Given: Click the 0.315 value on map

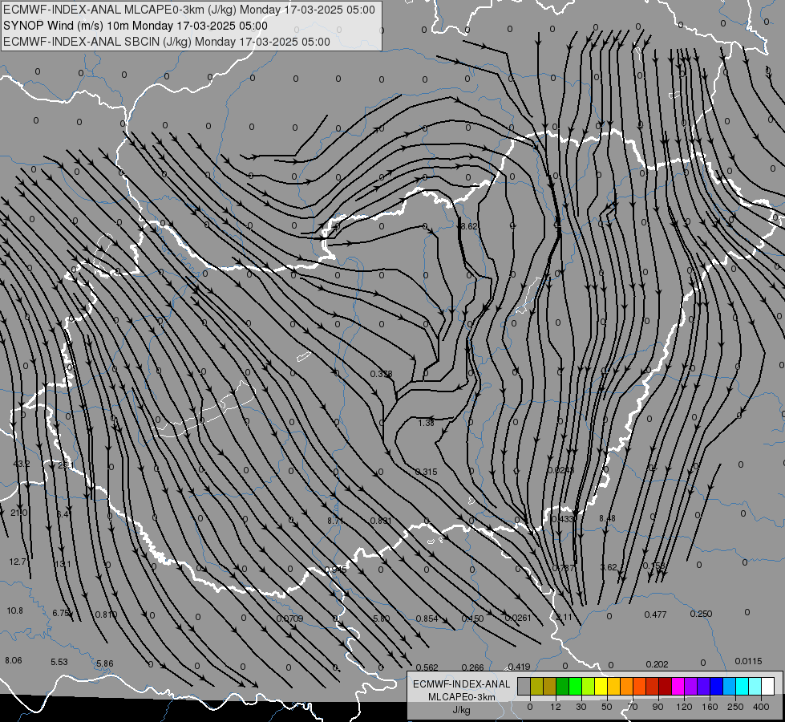Looking at the screenshot, I should click(426, 472).
